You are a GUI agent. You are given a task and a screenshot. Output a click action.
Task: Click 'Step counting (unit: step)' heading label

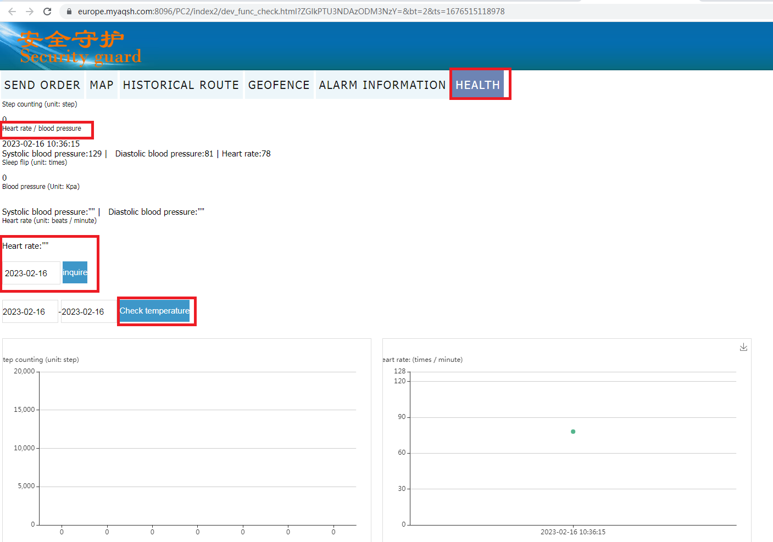[40, 104]
